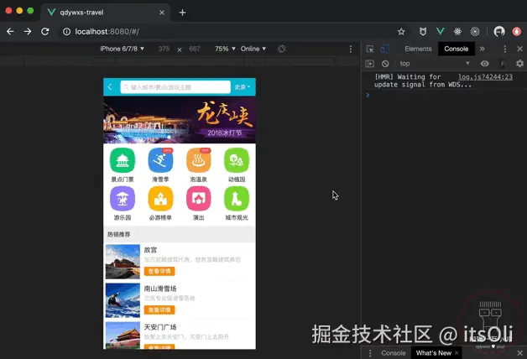Show more DevTools tabs with double chevron

483,49
